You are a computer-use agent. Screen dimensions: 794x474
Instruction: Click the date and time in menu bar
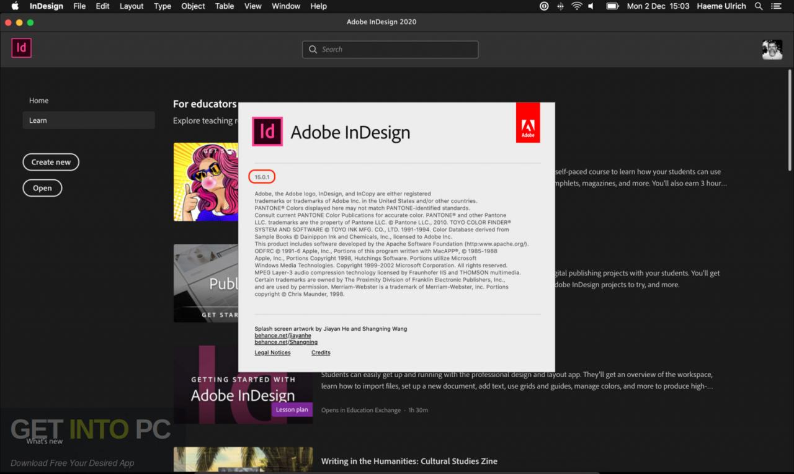[x=658, y=6]
